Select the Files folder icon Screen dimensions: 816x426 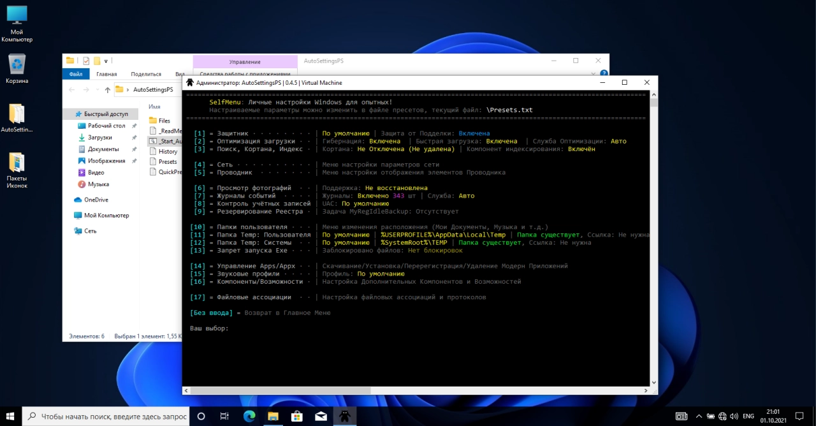pyautogui.click(x=153, y=121)
